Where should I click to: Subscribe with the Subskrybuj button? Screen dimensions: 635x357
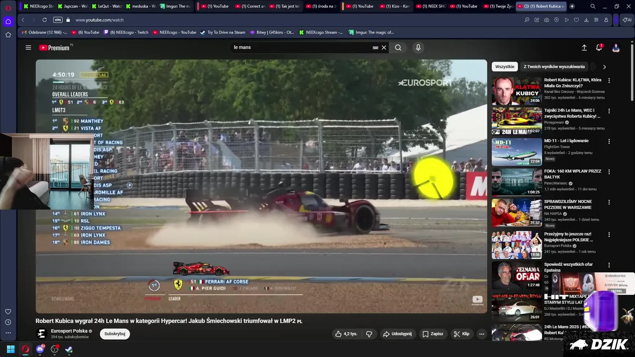click(115, 334)
